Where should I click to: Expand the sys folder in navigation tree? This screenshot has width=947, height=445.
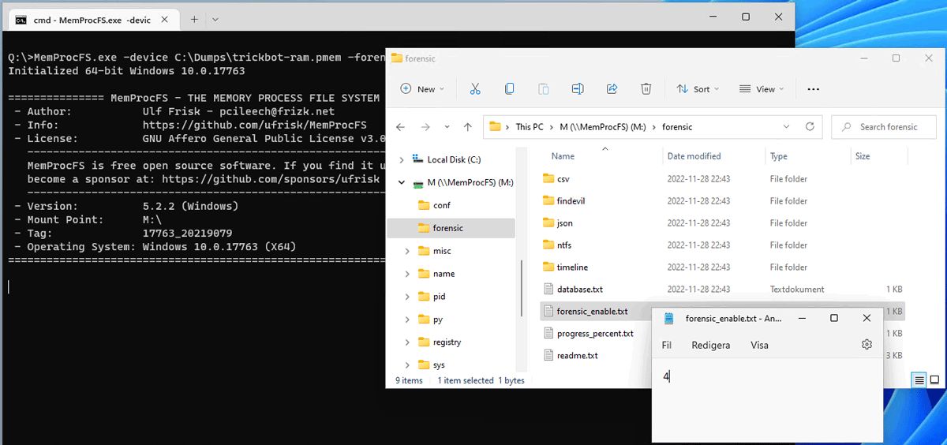pos(406,365)
